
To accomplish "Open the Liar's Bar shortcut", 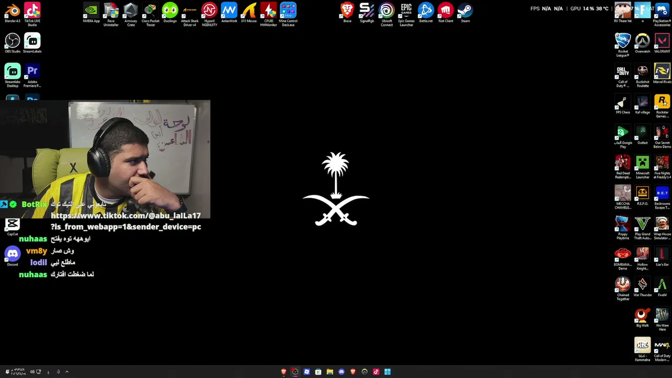I will pyautogui.click(x=662, y=256).
